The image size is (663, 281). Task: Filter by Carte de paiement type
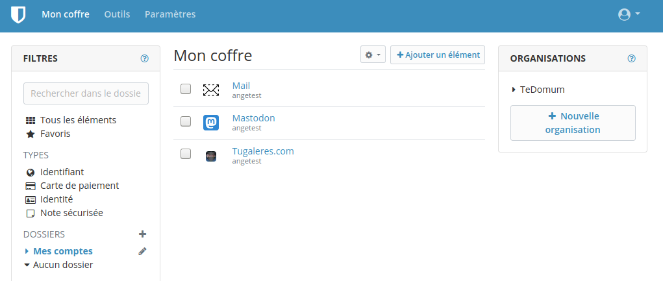[79, 186]
